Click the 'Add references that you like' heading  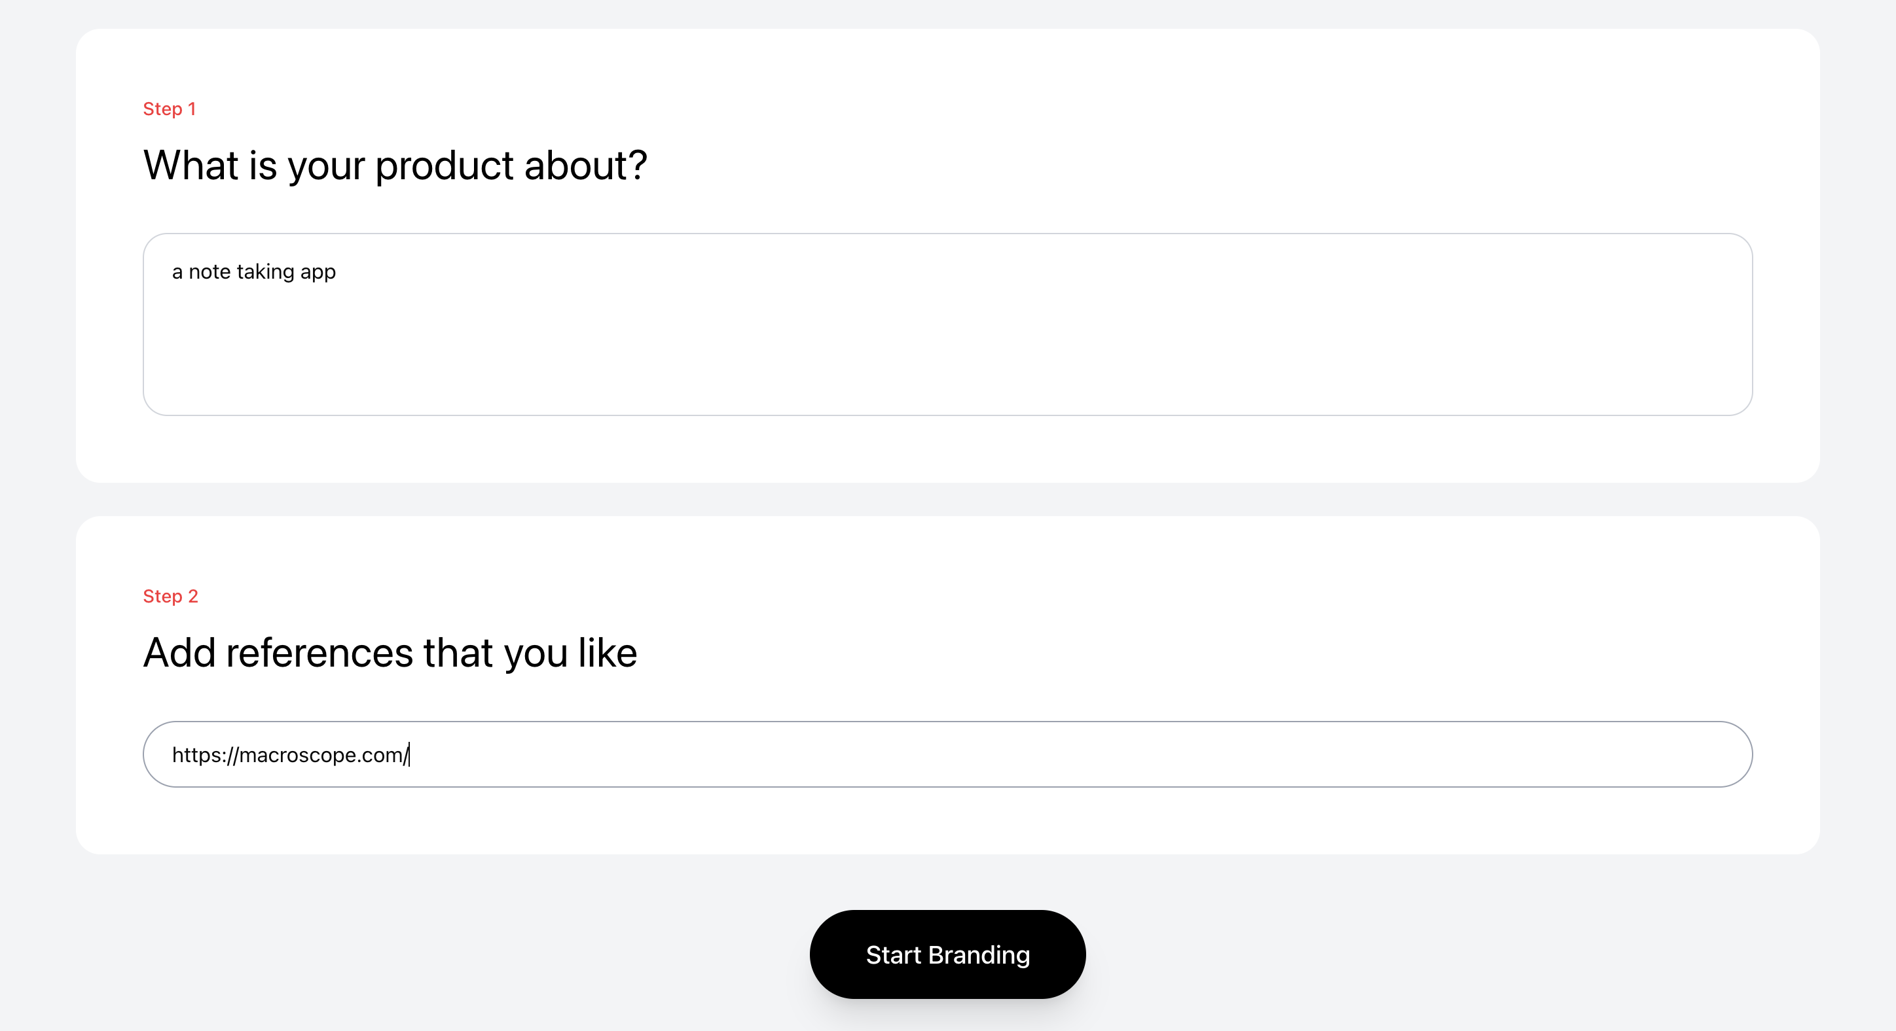[x=390, y=653]
